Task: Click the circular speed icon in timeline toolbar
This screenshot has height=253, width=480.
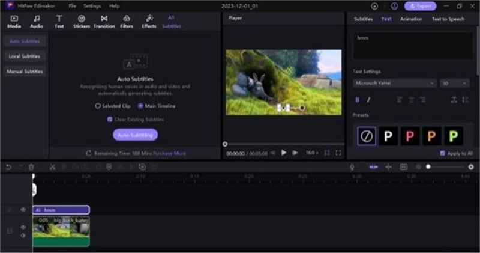Action: click(142, 167)
